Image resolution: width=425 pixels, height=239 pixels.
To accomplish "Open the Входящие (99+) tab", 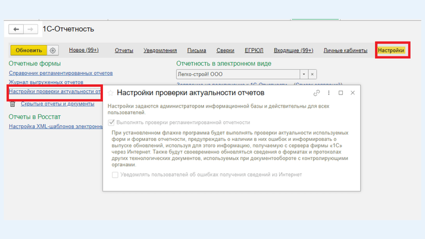I will tap(293, 51).
